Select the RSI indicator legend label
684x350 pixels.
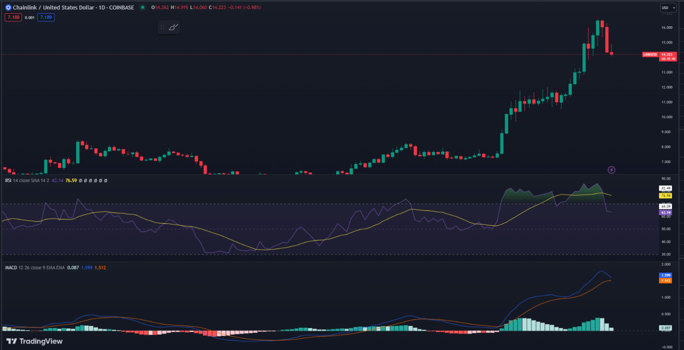point(8,181)
